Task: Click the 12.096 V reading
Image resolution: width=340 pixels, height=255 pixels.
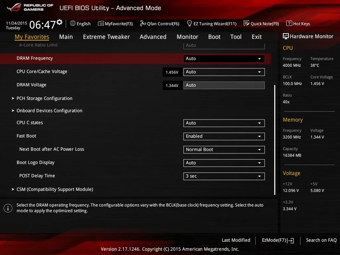Action: [x=291, y=191]
